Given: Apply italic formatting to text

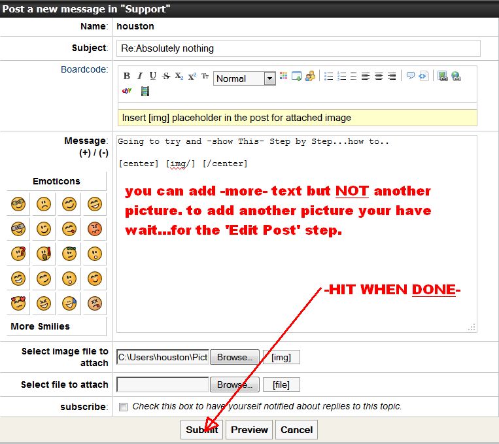Looking at the screenshot, I should coord(139,77).
